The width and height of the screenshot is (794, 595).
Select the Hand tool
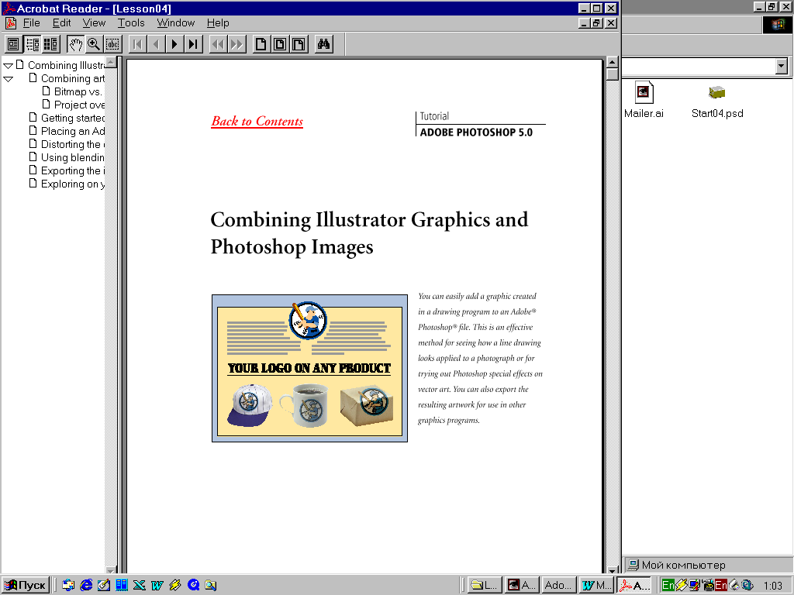[75, 44]
